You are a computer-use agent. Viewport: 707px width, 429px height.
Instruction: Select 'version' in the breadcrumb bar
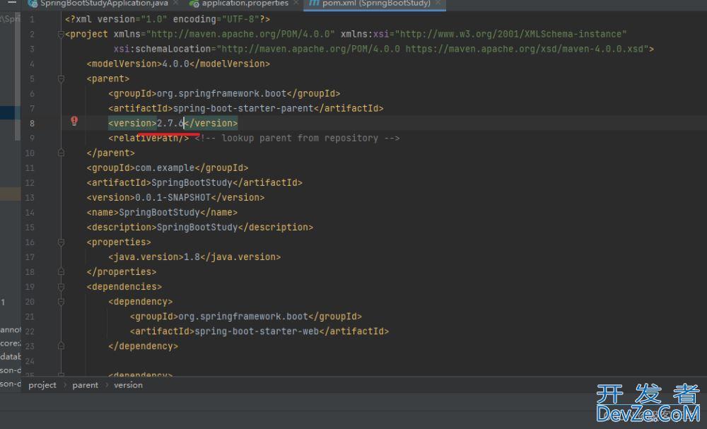coord(128,385)
